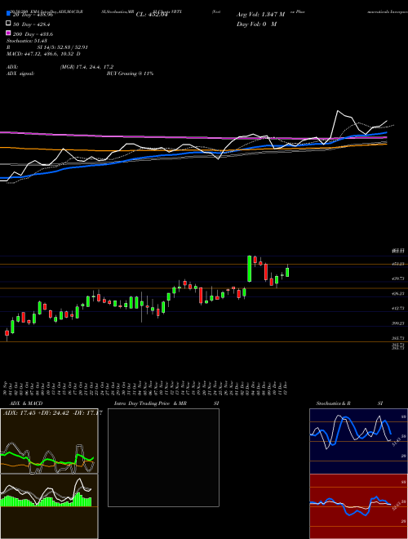Screen dimensions: 408x539
Task: Click the last green candlestick on the chart
Action: (x=287, y=272)
